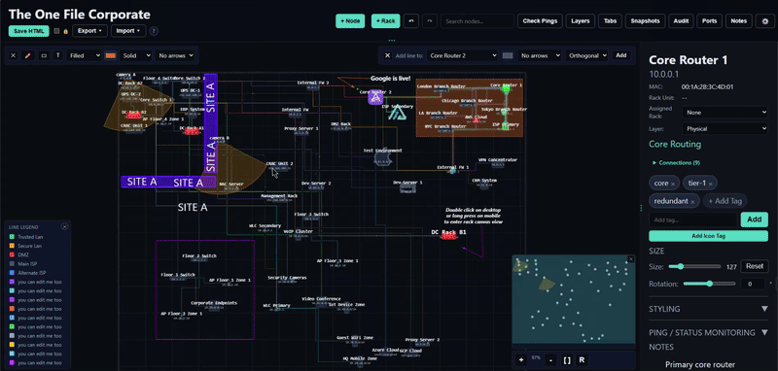The width and height of the screenshot is (778, 371).
Task: Close the minimap overview
Action: point(631,259)
